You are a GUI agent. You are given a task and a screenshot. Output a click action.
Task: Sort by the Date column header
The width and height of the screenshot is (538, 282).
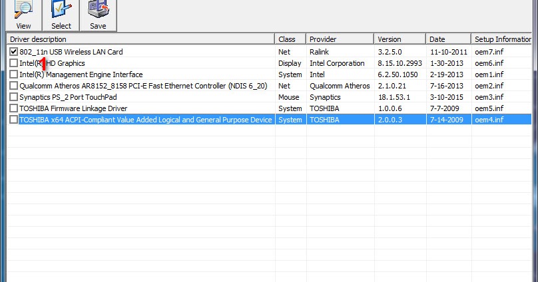pos(449,39)
